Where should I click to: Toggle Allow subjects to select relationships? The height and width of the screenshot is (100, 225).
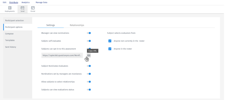89,82
